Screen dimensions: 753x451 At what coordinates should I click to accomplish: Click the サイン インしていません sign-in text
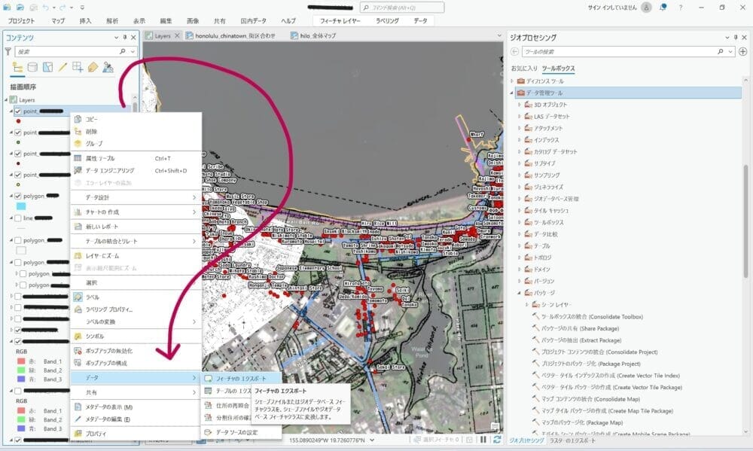612,8
